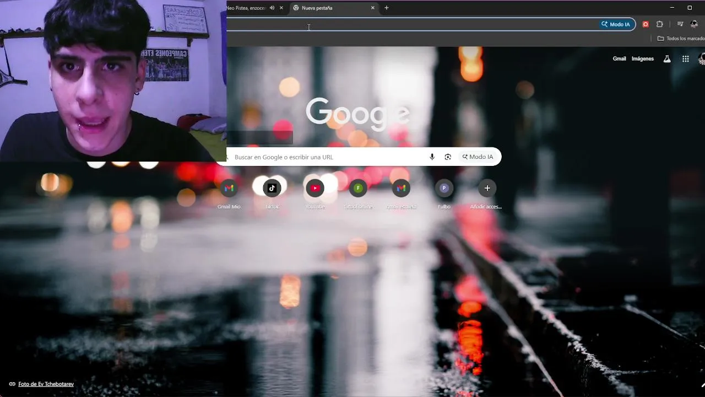
Task: Open the Extensions puzzle icon
Action: tap(660, 24)
